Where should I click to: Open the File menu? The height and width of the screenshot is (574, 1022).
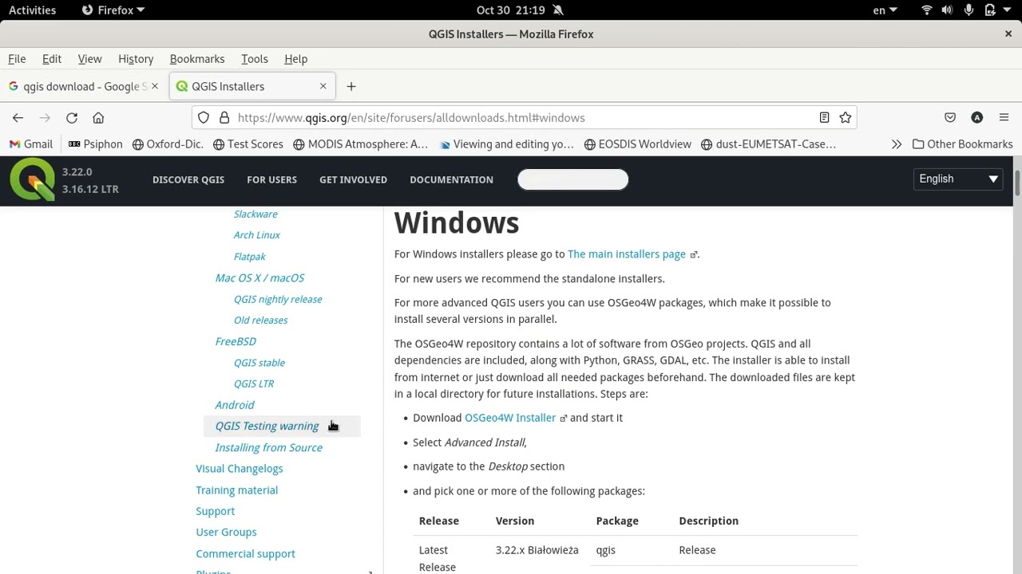(x=17, y=59)
